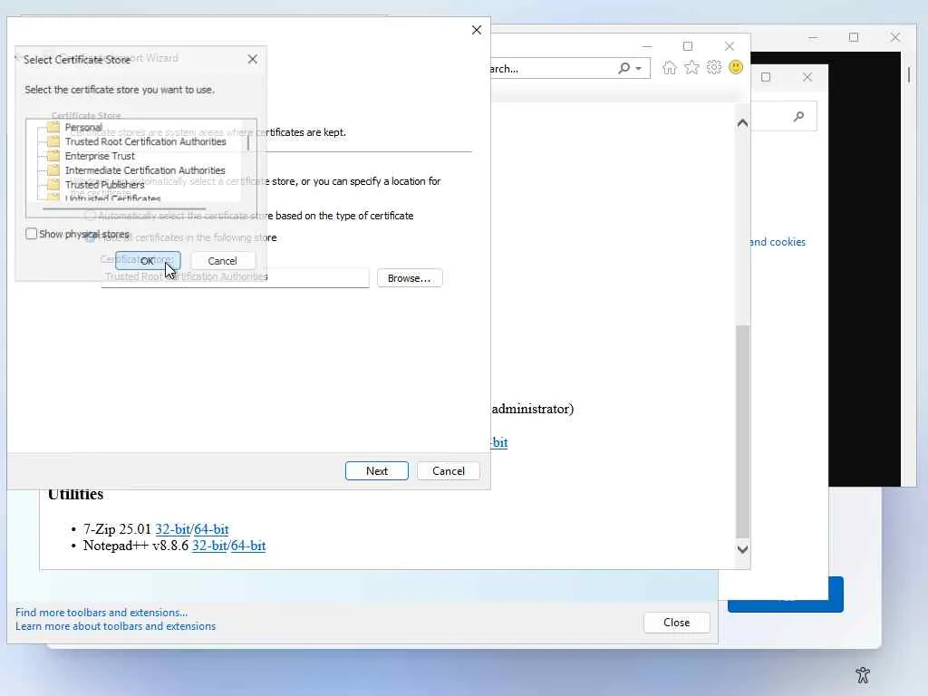Image resolution: width=928 pixels, height=696 pixels.
Task: Maximize the rear settings dialog
Action: click(x=766, y=77)
